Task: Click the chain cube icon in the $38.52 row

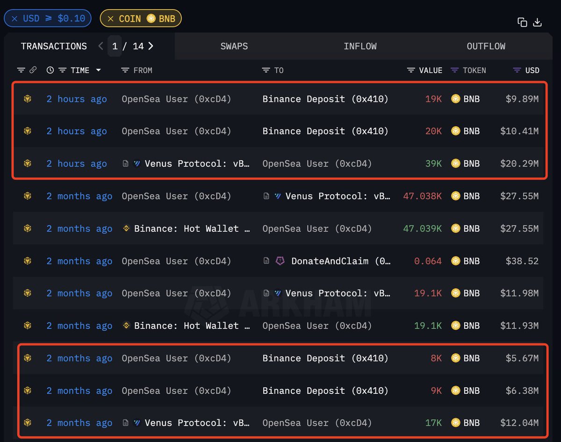Action: tap(28, 261)
